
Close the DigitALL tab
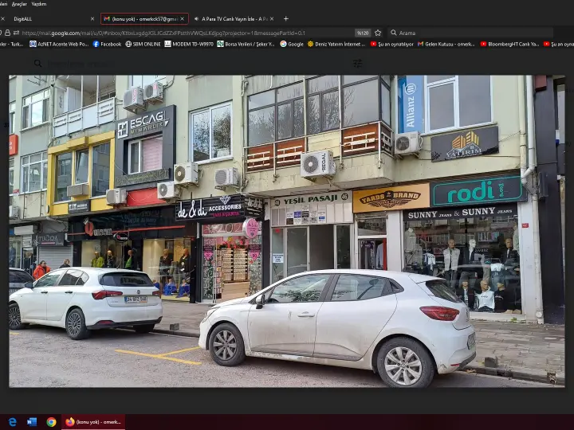[x=92, y=18]
